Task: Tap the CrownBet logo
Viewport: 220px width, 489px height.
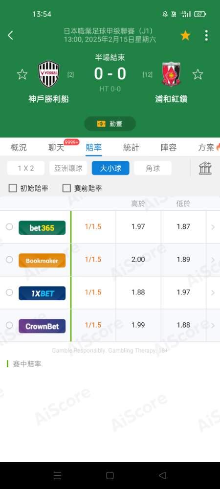Action: 42,326
